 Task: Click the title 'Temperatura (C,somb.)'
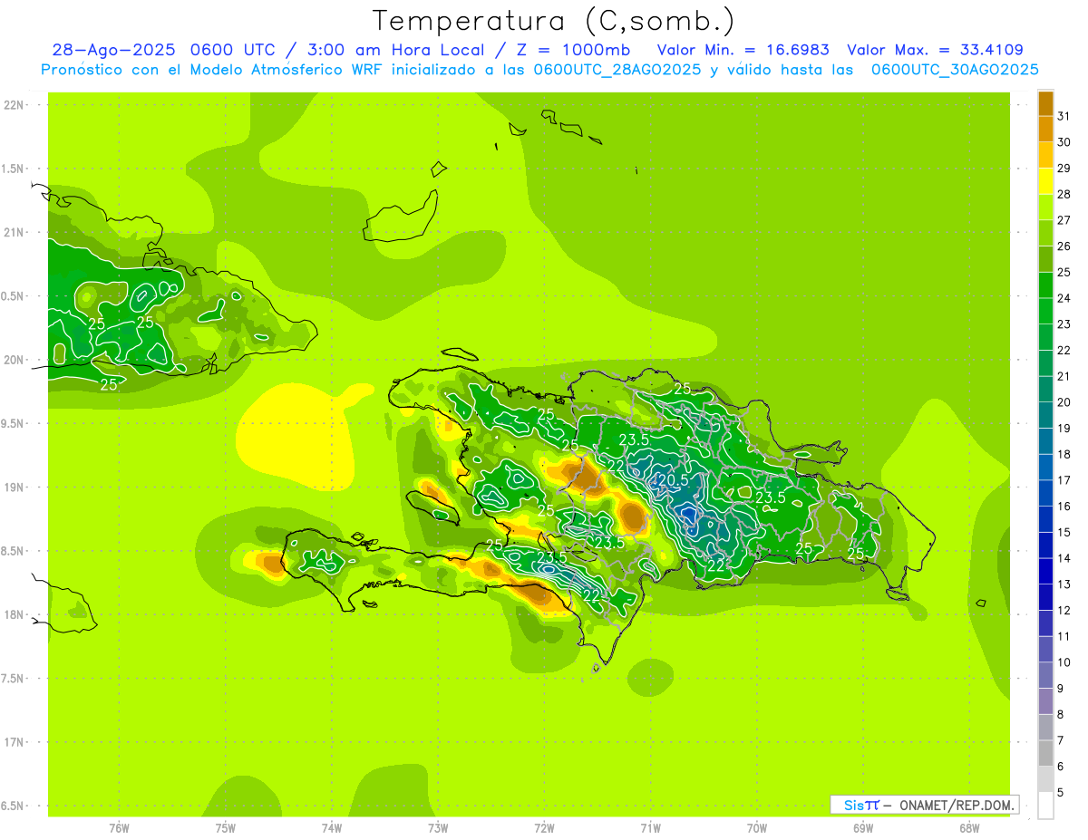click(554, 20)
